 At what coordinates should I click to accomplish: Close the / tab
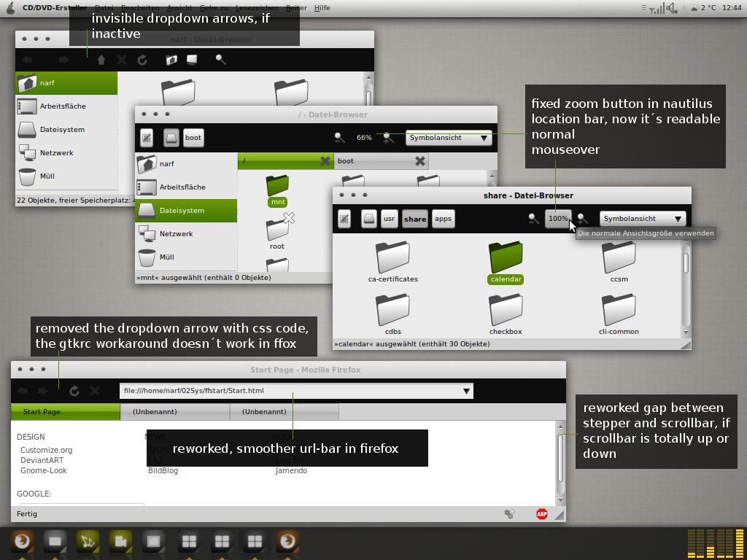325,161
